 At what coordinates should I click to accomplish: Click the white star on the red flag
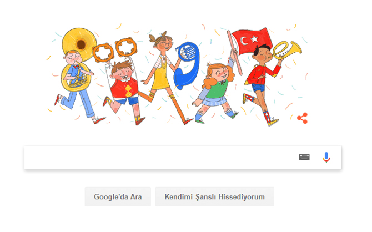pyautogui.click(x=254, y=39)
